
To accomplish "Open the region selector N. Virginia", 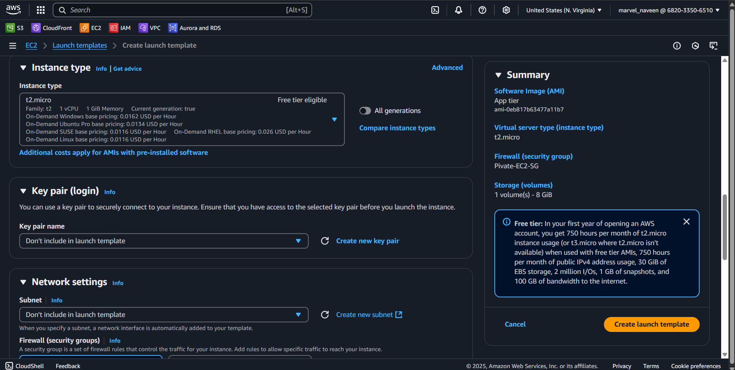I will point(564,10).
